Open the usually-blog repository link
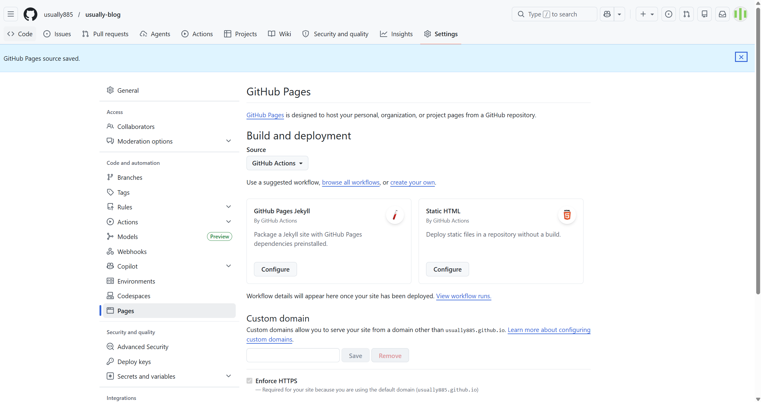The width and height of the screenshot is (761, 402). click(x=103, y=14)
